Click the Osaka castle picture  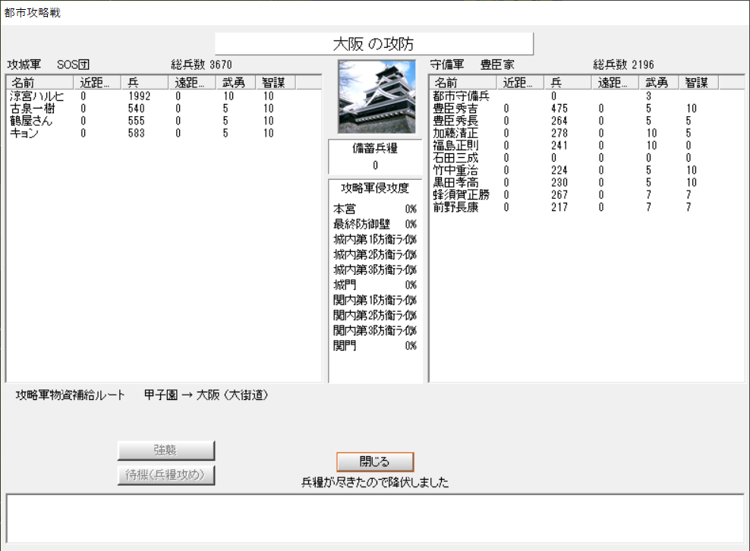click(377, 96)
